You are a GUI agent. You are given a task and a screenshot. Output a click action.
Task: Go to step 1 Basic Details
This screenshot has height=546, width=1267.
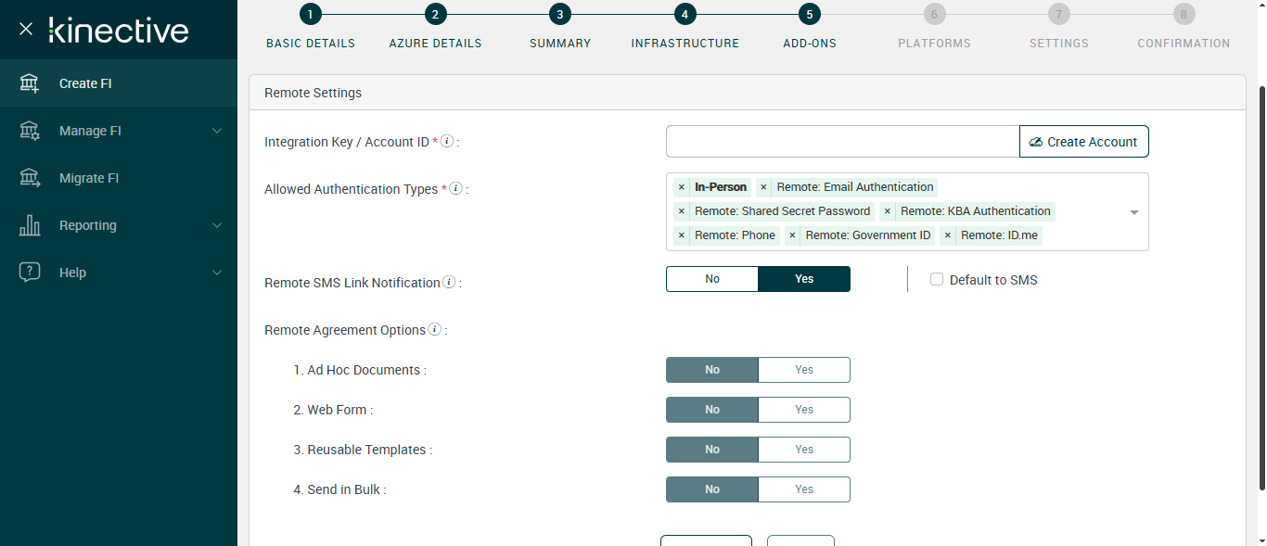point(311,14)
